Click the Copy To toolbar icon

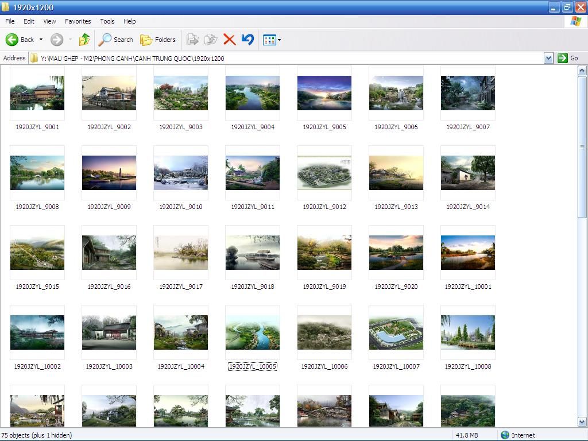(211, 40)
